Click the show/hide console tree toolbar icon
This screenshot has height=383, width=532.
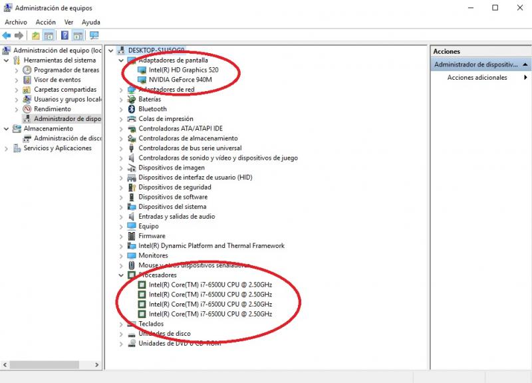pos(49,35)
